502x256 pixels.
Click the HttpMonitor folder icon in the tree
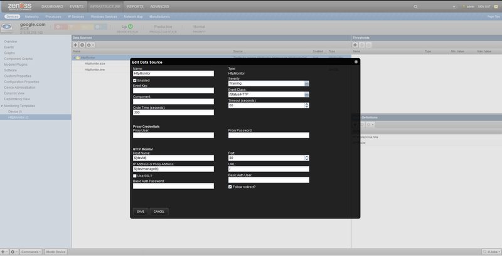tap(78, 58)
